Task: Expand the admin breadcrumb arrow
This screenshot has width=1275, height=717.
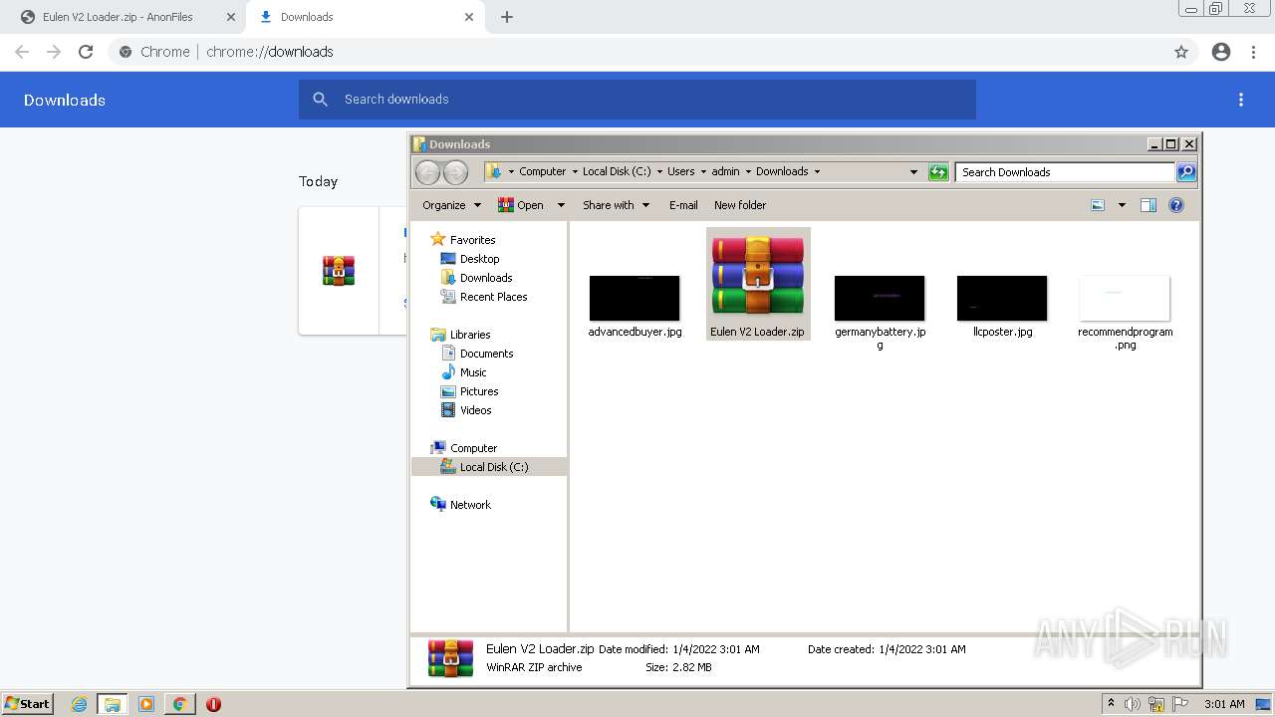Action: click(748, 172)
